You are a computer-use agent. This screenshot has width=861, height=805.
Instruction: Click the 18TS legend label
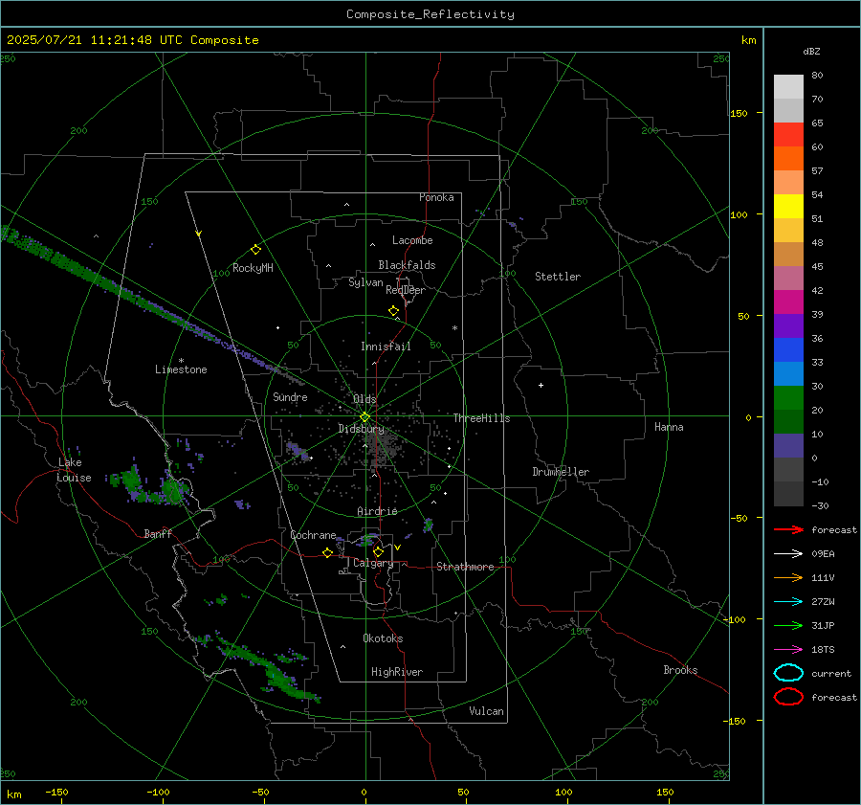coord(823,650)
